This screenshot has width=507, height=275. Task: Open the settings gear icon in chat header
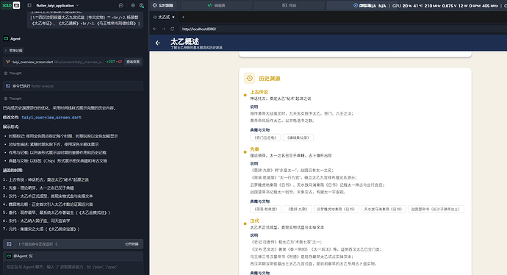click(x=133, y=5)
